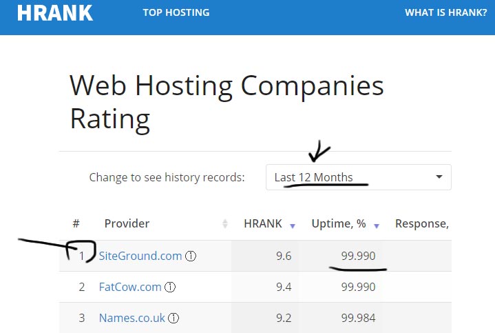Open the SiteGround.com provider link
495x333 pixels.
[140, 256]
